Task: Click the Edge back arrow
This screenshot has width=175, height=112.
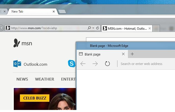Action: tap(83, 64)
